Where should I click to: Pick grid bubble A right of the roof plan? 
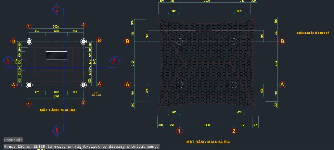pos(282,85)
